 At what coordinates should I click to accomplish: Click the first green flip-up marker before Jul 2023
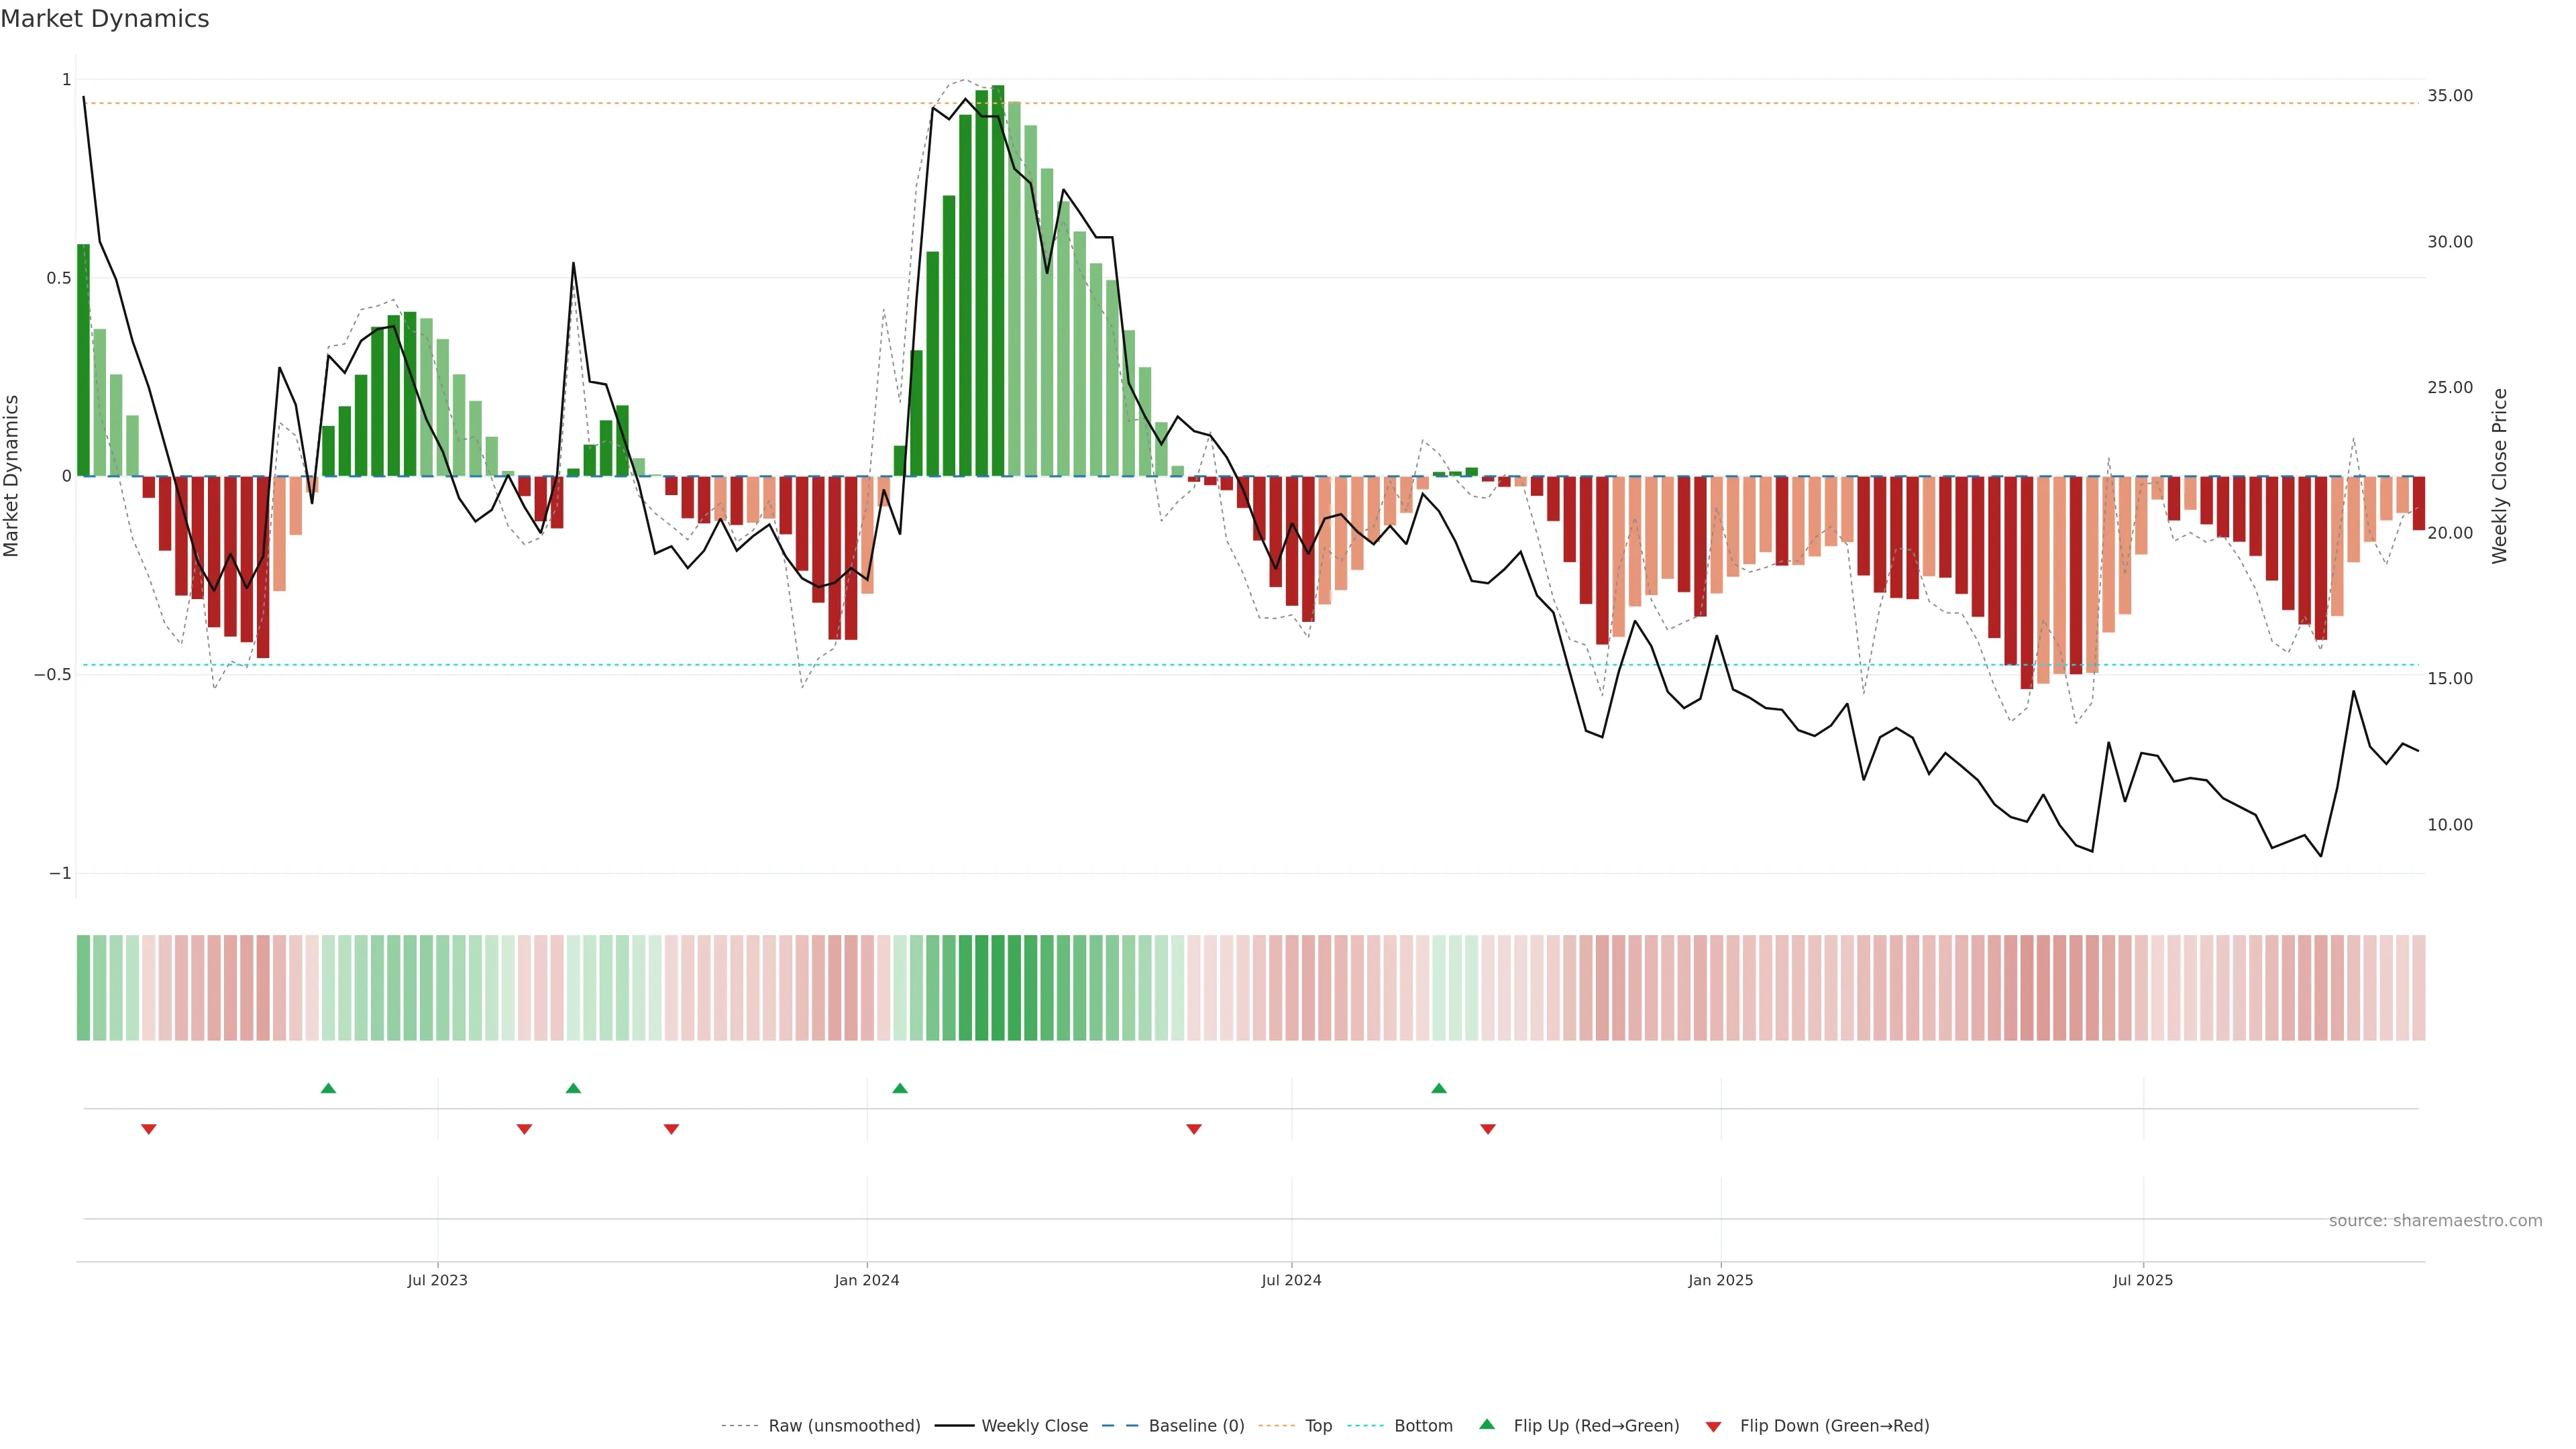328,1088
